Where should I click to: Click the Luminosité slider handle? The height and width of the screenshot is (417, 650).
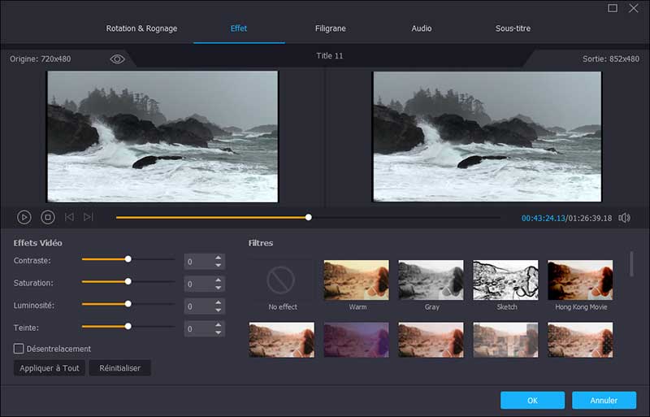pyautogui.click(x=128, y=303)
